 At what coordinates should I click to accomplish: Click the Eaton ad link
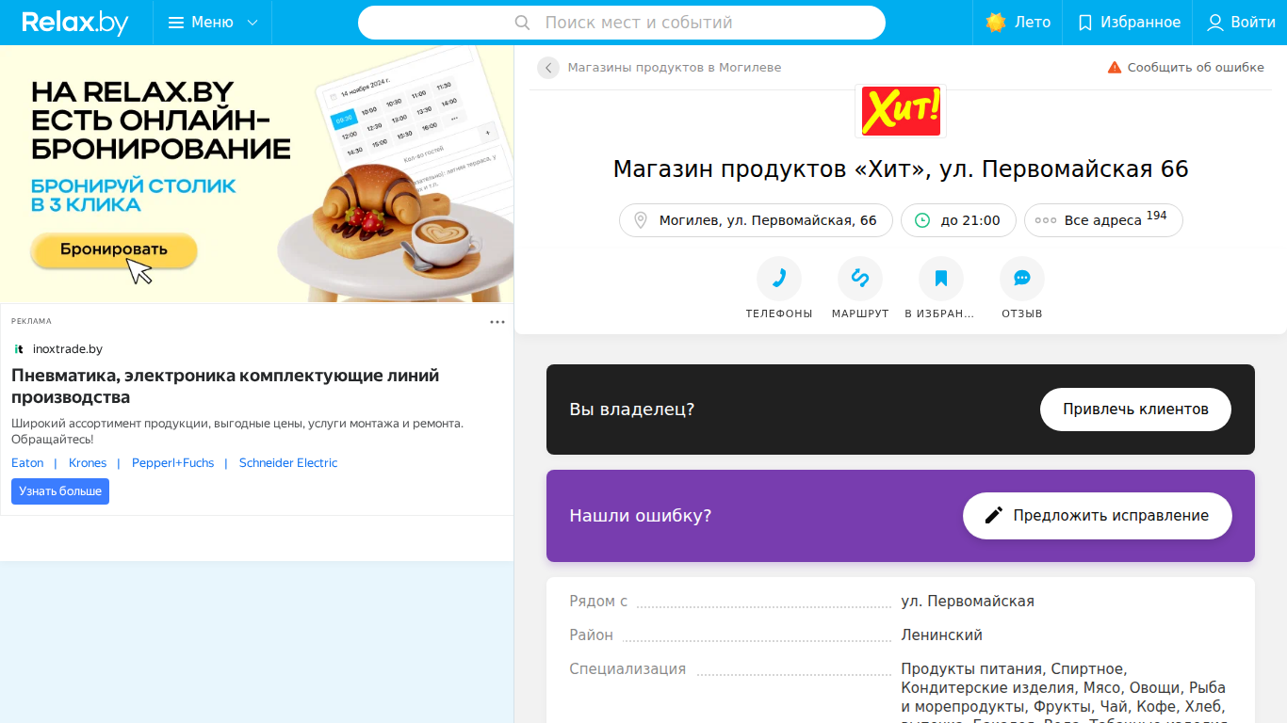27,463
